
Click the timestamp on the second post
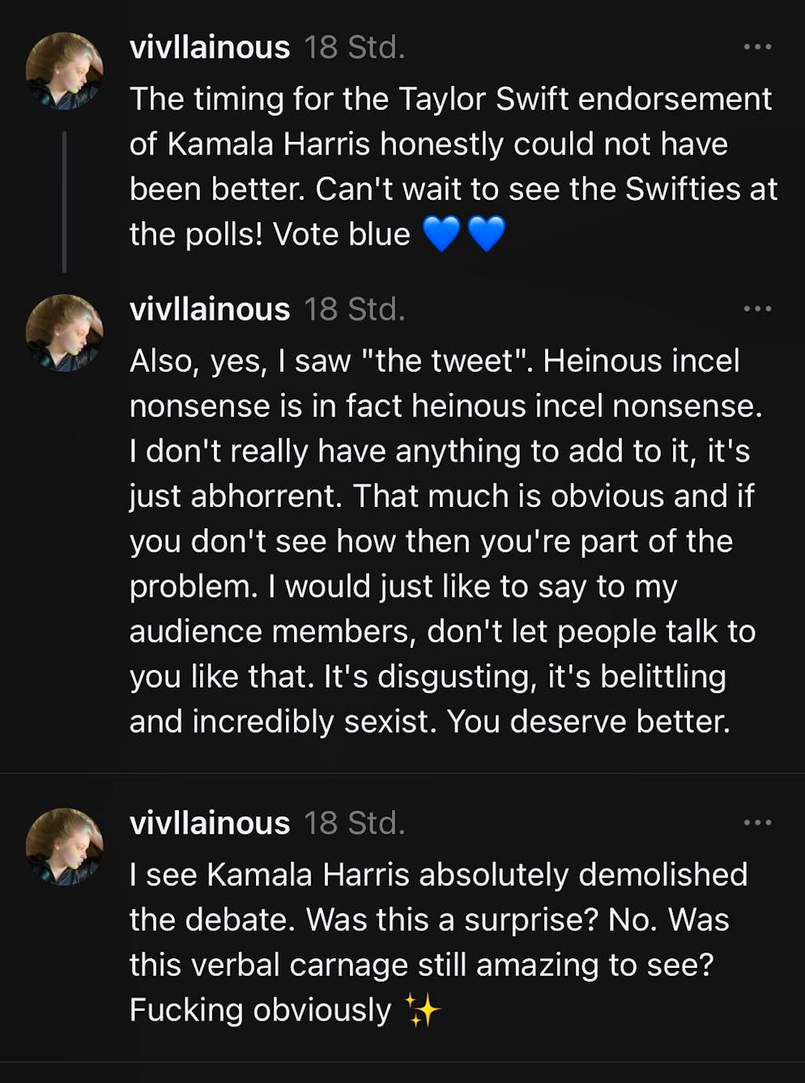[354, 309]
